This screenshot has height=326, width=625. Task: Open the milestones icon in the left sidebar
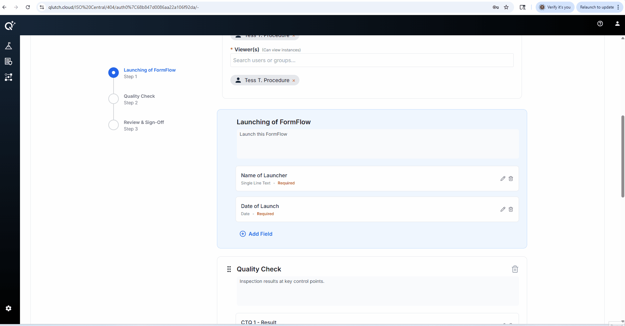(9, 45)
